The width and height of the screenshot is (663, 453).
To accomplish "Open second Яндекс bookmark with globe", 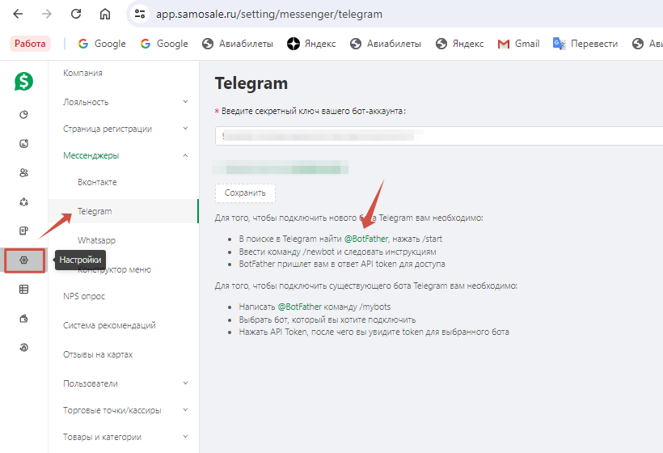I will pos(459,44).
